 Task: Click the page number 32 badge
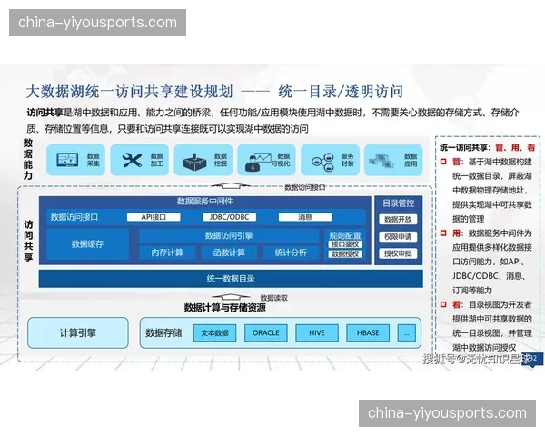coord(532,359)
